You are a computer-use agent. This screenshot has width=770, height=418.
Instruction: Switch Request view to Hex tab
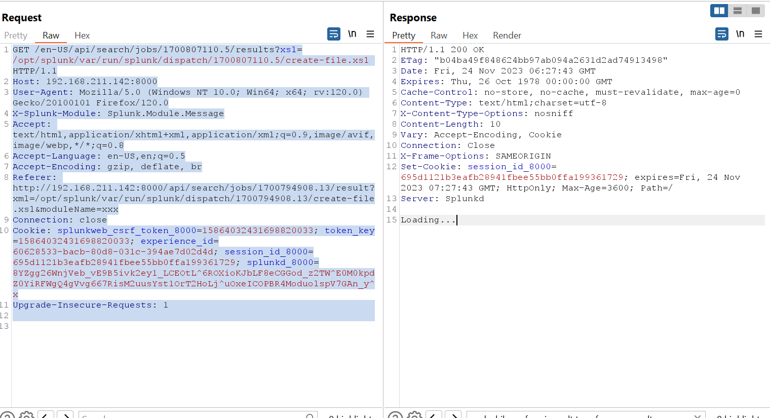[x=82, y=35]
